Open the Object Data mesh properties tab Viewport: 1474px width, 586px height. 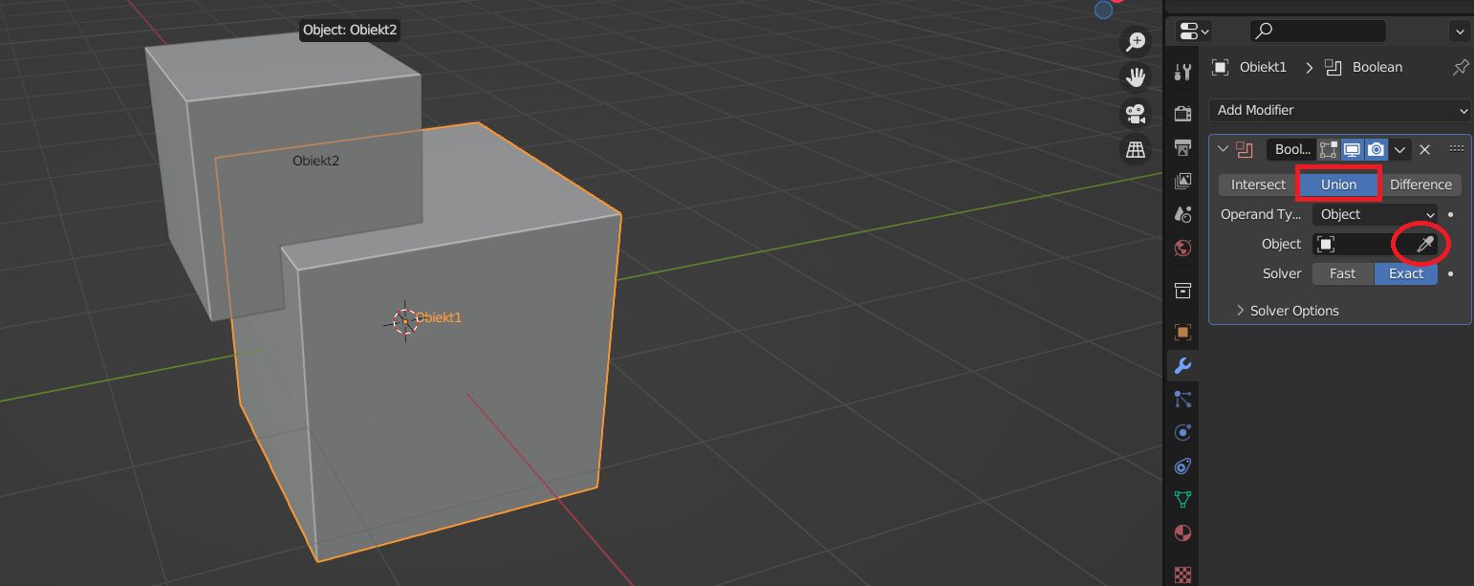[1182, 499]
